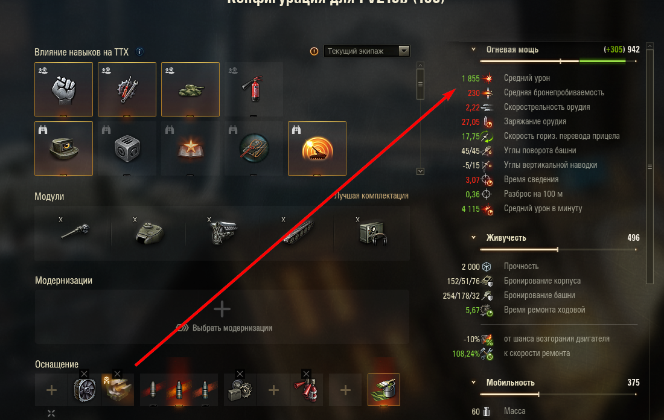The image size is (664, 420).
Task: Select the dice-cube commander perk icon
Action: point(127,148)
